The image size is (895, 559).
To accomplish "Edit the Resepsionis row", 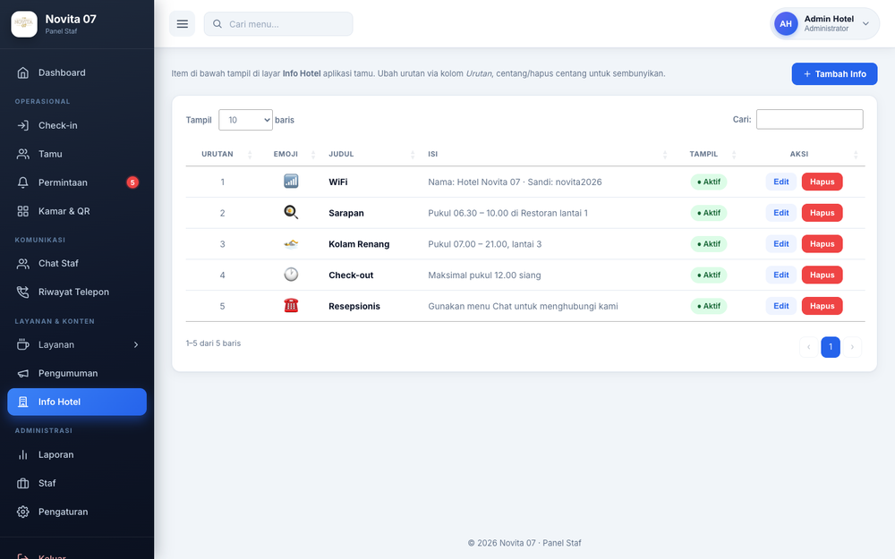I will tap(780, 306).
